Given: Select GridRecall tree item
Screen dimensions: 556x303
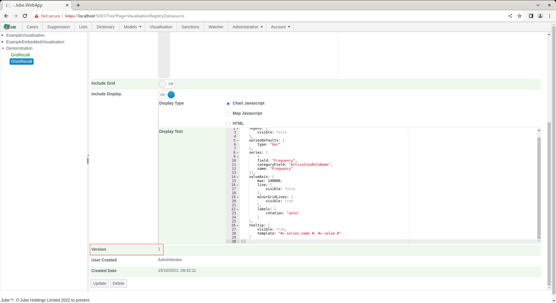Looking at the screenshot, I should click(x=20, y=55).
